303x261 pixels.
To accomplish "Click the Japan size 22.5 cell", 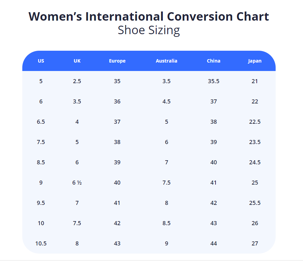I will tap(255, 122).
